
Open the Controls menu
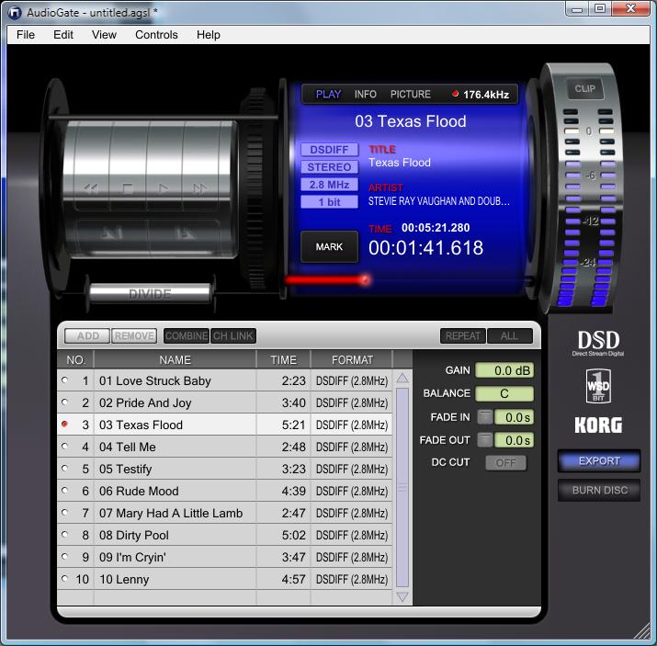156,35
